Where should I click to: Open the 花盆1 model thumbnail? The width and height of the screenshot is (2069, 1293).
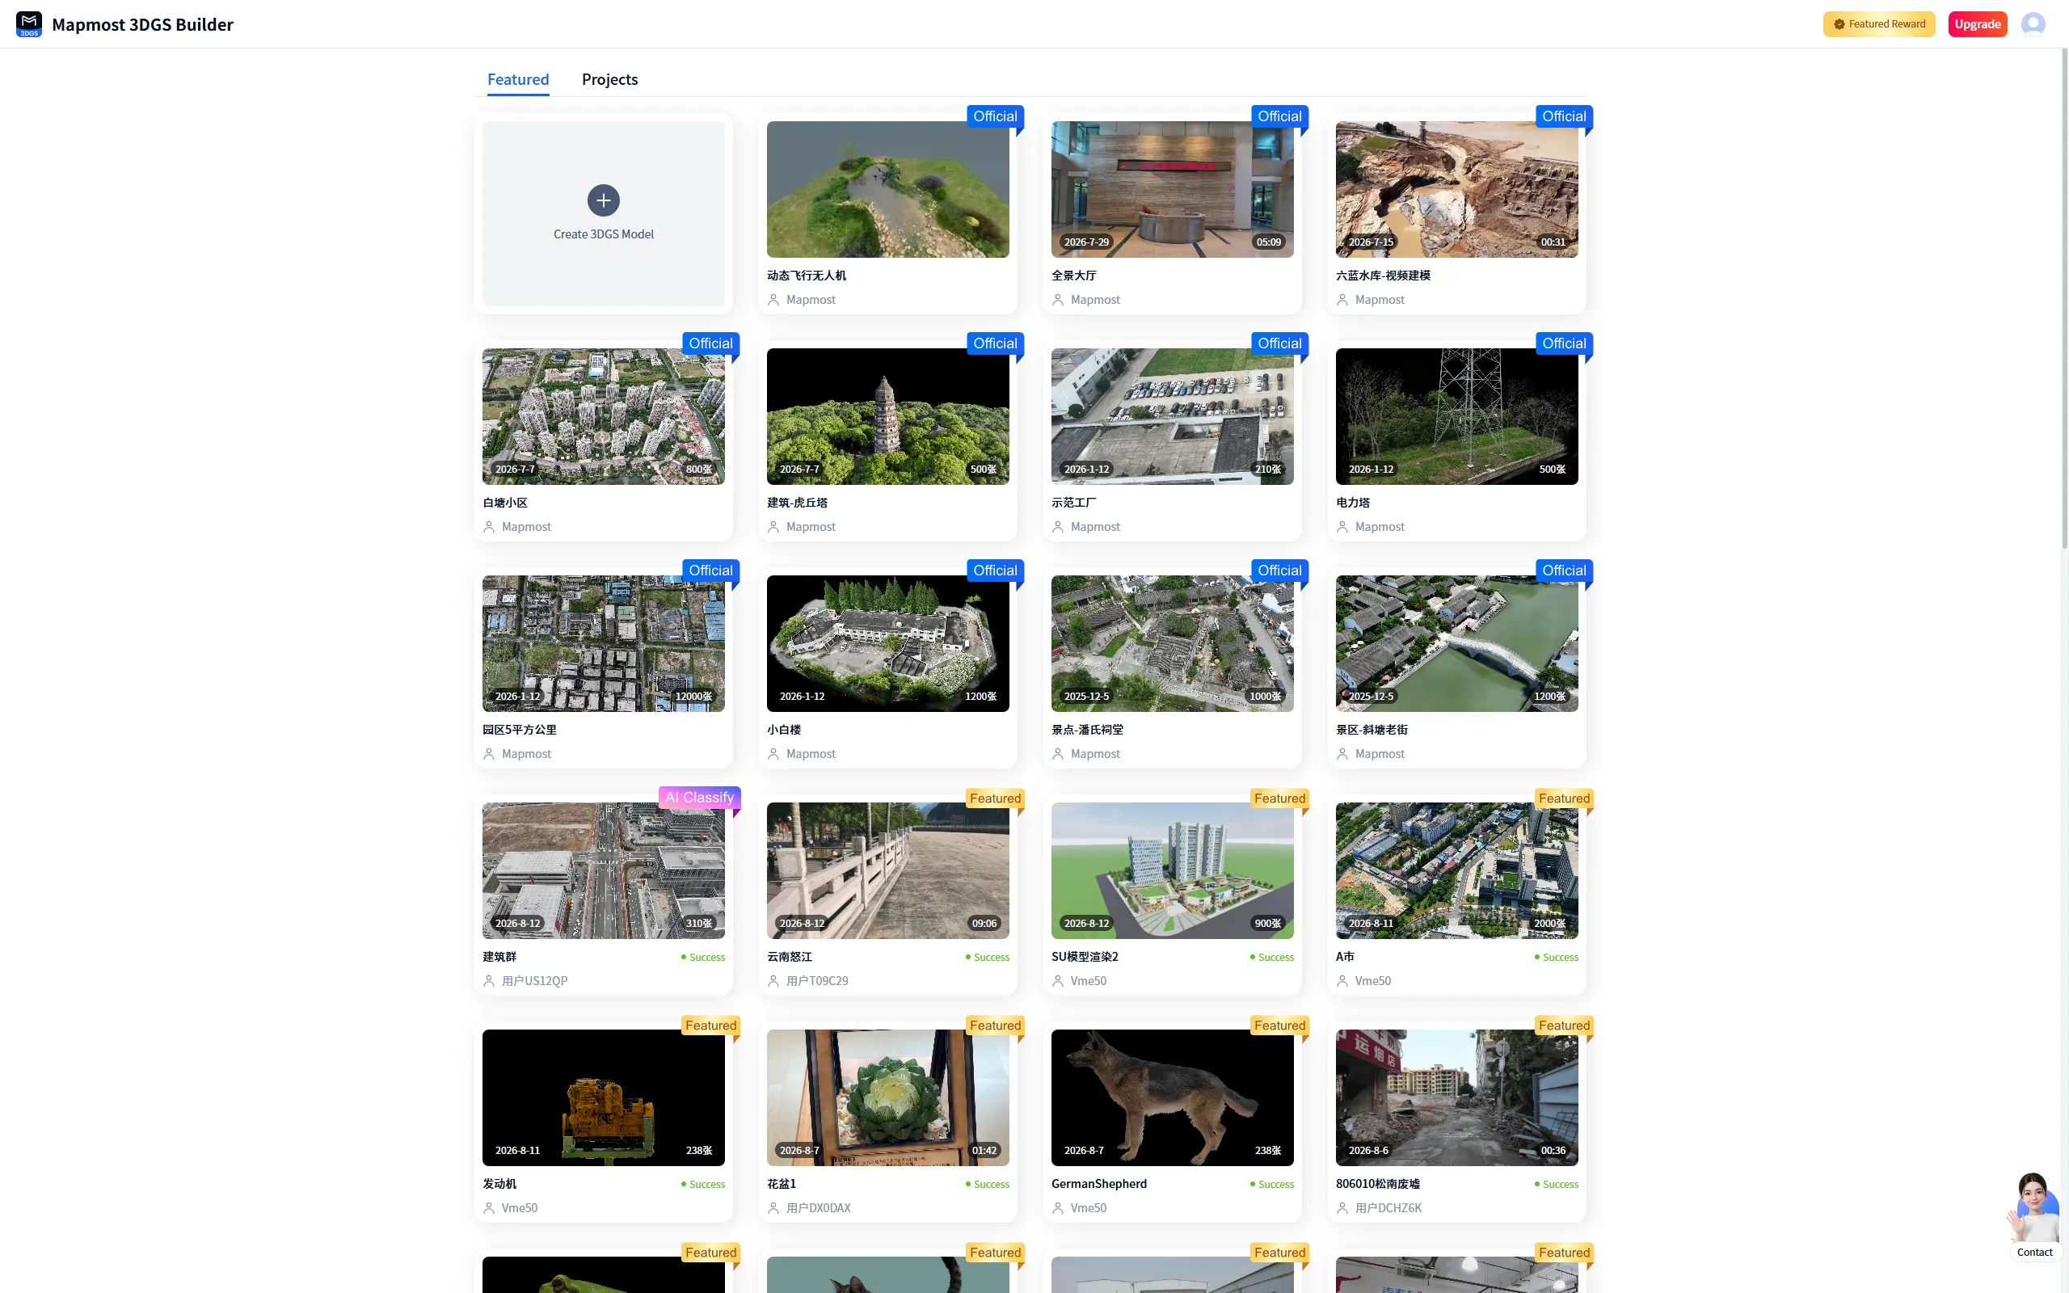(x=887, y=1097)
